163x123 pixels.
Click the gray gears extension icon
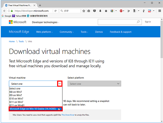128,11
